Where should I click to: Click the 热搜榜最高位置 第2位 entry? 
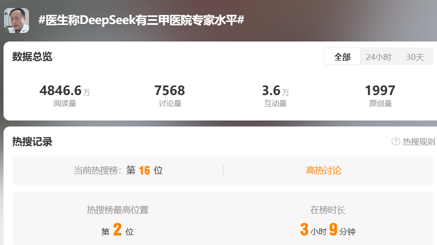click(117, 221)
